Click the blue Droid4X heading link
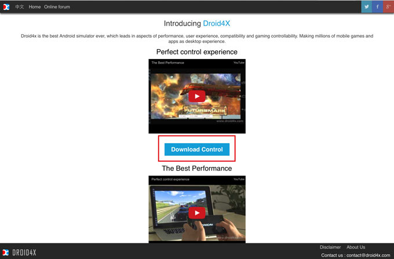This screenshot has height=259, width=394. 216,23
